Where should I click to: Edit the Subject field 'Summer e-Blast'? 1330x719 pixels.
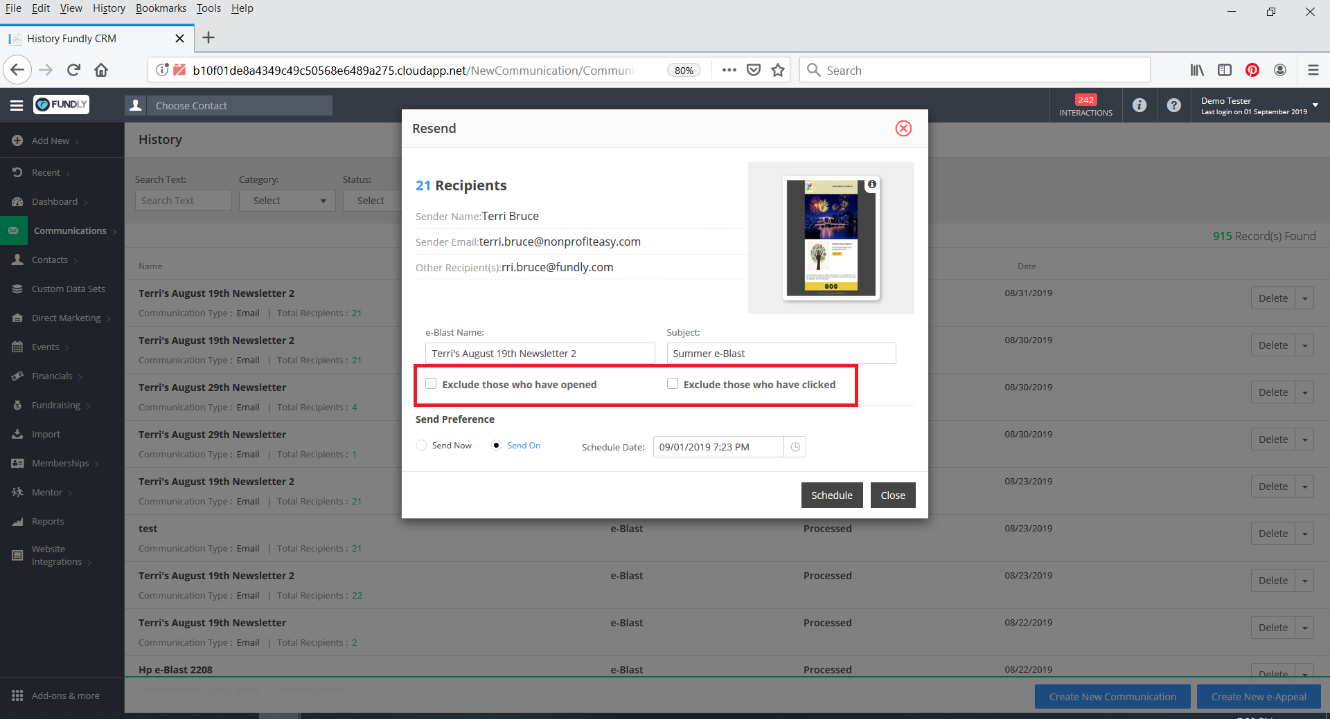(x=781, y=353)
